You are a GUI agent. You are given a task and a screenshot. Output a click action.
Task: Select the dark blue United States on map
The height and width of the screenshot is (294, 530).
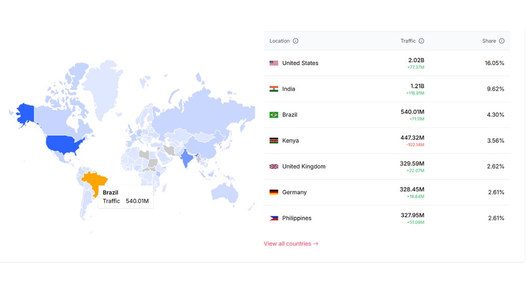click(x=64, y=144)
